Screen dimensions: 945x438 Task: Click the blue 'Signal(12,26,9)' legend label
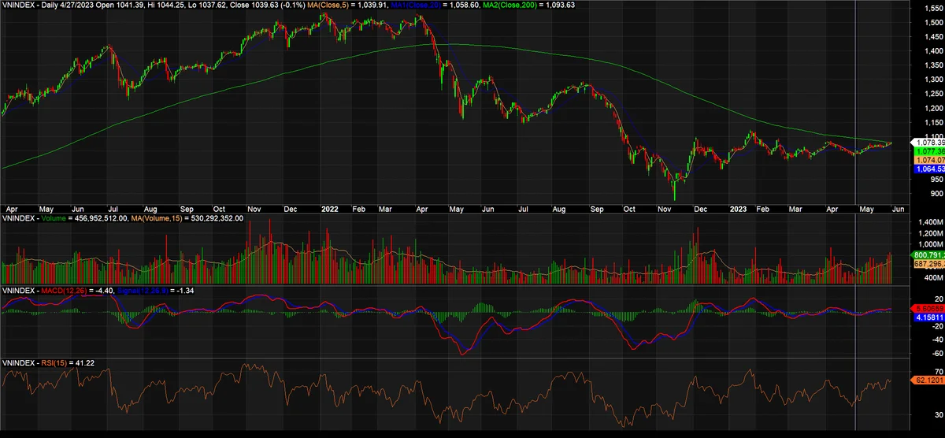click(143, 291)
